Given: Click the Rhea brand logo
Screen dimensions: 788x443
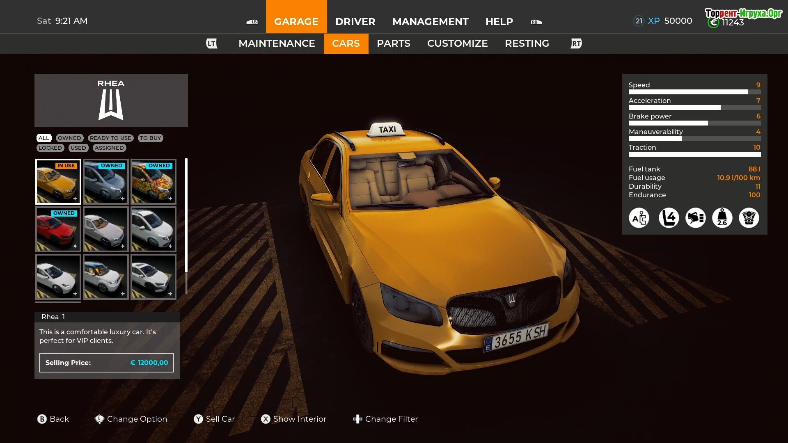Looking at the screenshot, I should tap(111, 105).
